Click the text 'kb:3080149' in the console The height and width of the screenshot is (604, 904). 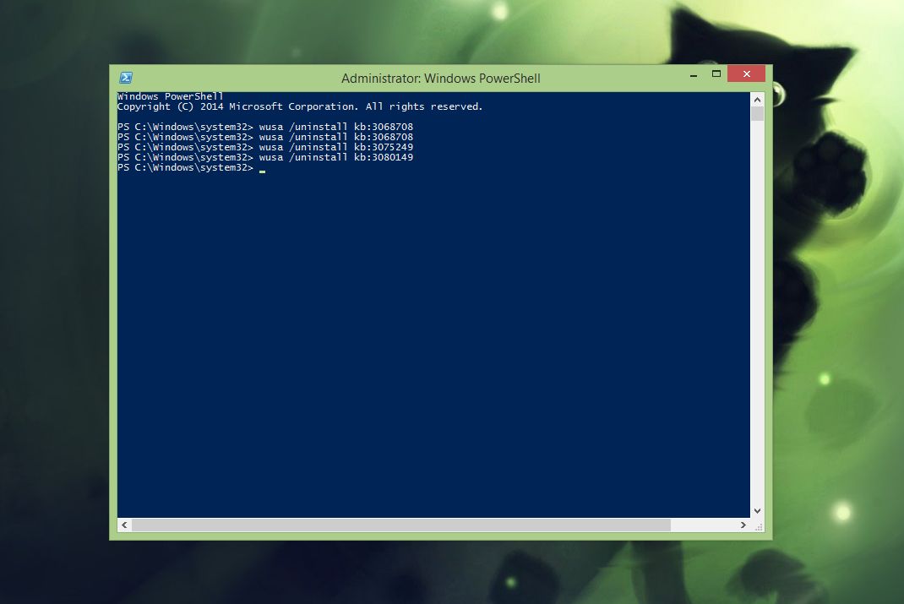(384, 157)
